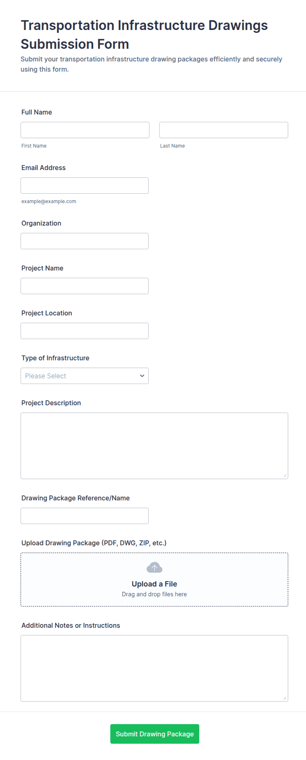Grab the Project Description resize handle
306x760 pixels.
[285, 475]
